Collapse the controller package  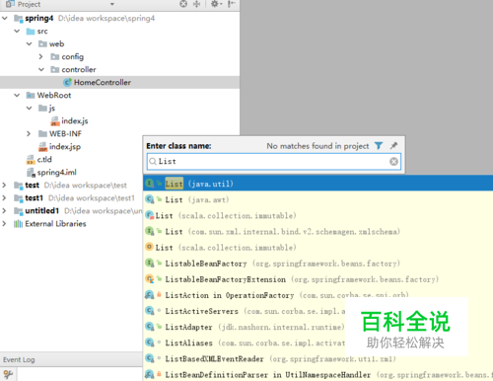[x=41, y=69]
